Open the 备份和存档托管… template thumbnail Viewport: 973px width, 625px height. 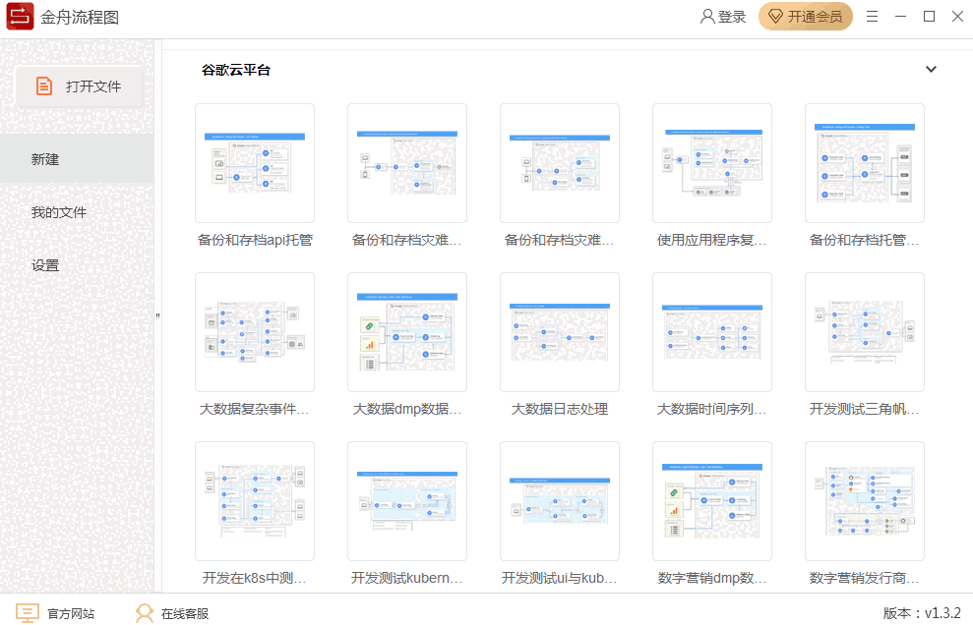865,163
